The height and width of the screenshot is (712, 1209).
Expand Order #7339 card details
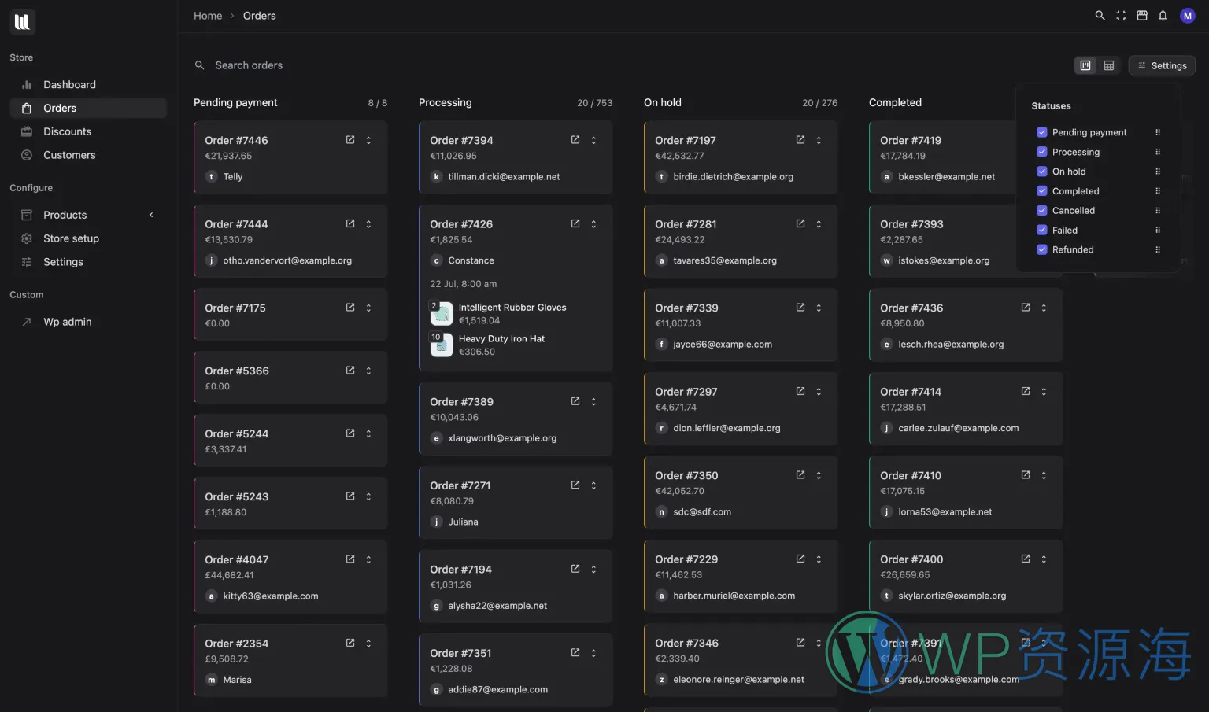pyautogui.click(x=819, y=308)
